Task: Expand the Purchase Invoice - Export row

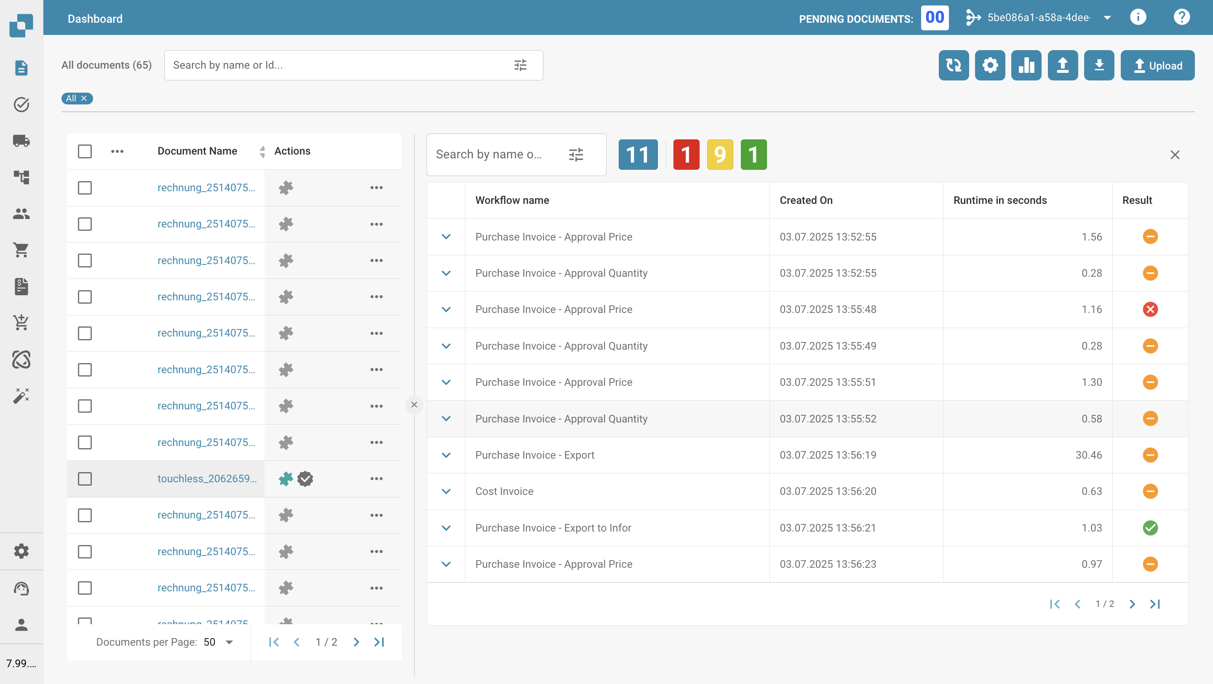Action: pyautogui.click(x=446, y=455)
